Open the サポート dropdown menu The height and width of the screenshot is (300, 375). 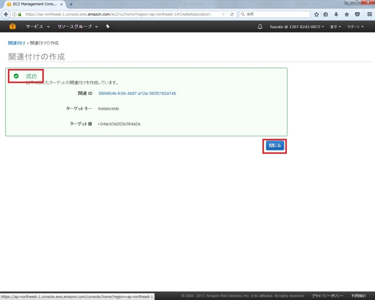pos(355,27)
